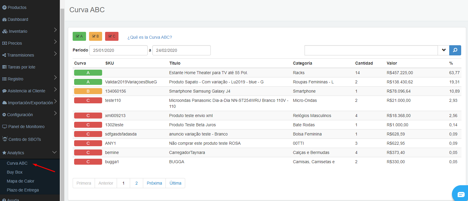This screenshot has height=201, width=468.
Task: Click SKU Validar2019VariaçoesBlueG
Action: 131,82
